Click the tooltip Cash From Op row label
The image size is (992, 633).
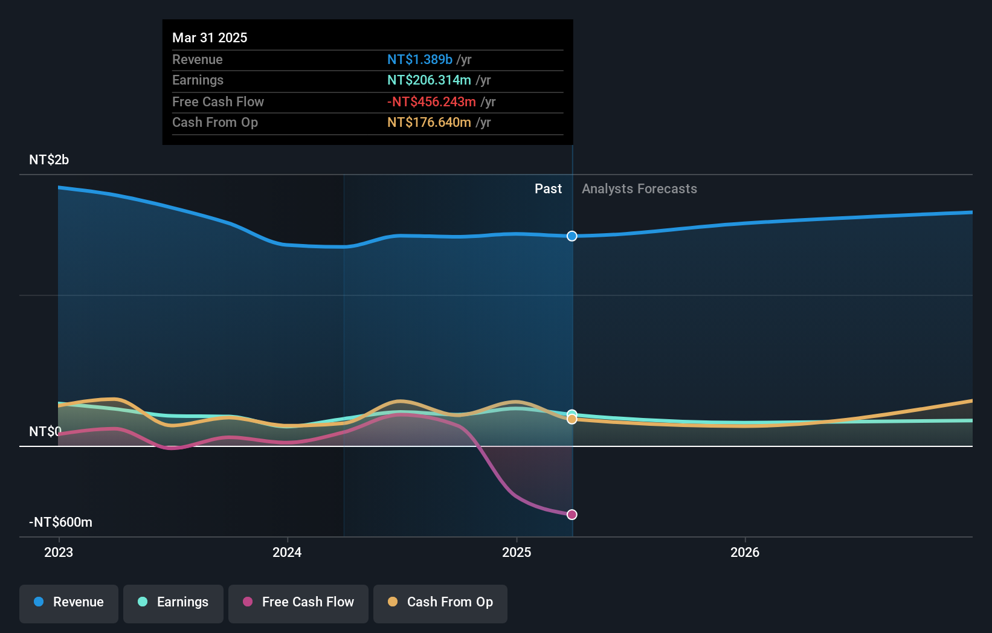pos(215,123)
